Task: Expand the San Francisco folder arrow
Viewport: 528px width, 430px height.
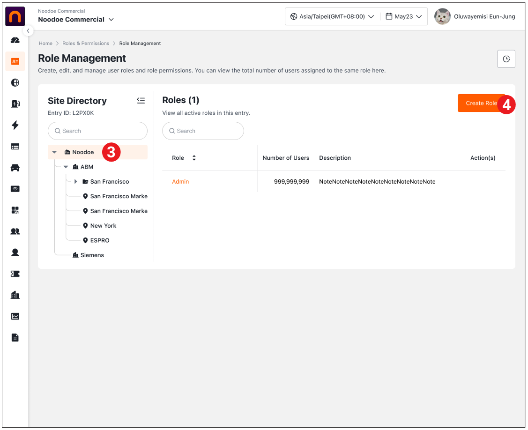Action: (76, 182)
